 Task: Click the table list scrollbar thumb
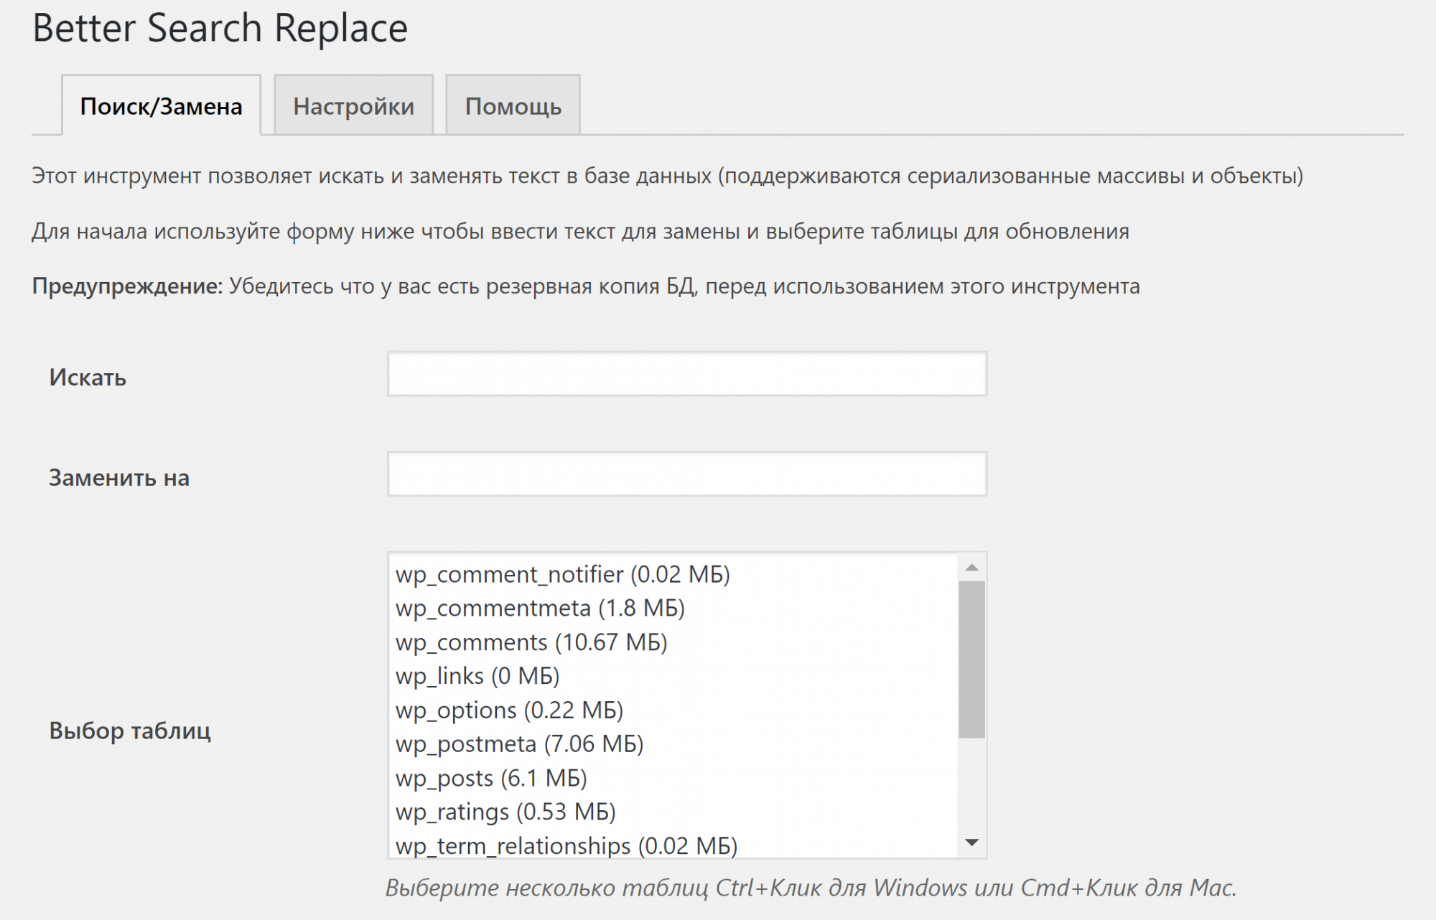tap(971, 659)
